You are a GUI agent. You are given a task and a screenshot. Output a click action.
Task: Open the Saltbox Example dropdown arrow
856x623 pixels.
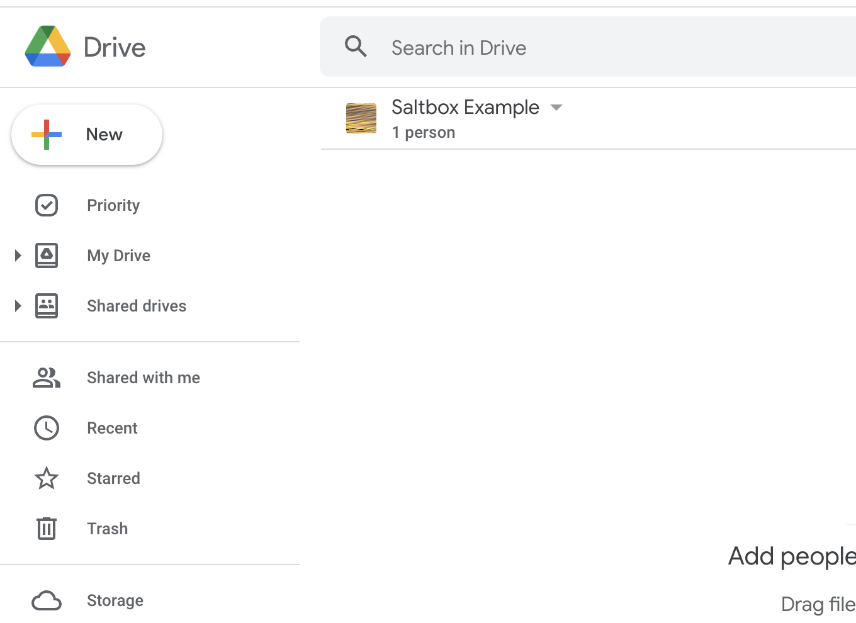pos(556,108)
